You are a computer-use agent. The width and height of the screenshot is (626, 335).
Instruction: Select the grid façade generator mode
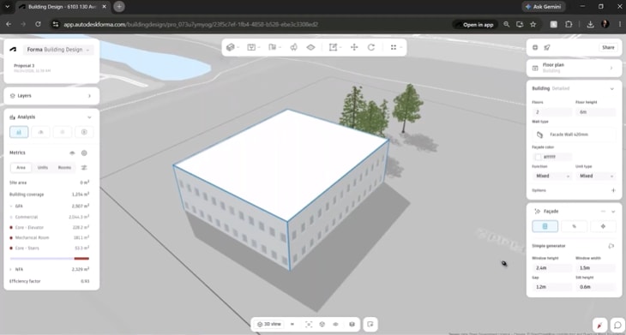(545, 226)
